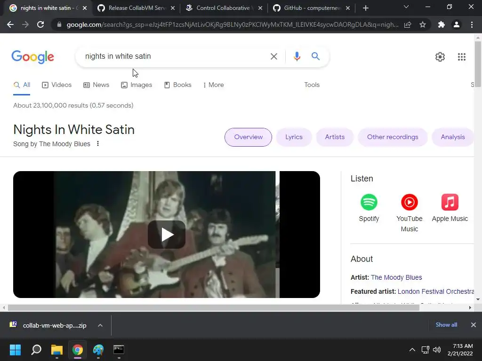The image size is (482, 361).
Task: Start voice search with the microphone
Action: [297, 56]
